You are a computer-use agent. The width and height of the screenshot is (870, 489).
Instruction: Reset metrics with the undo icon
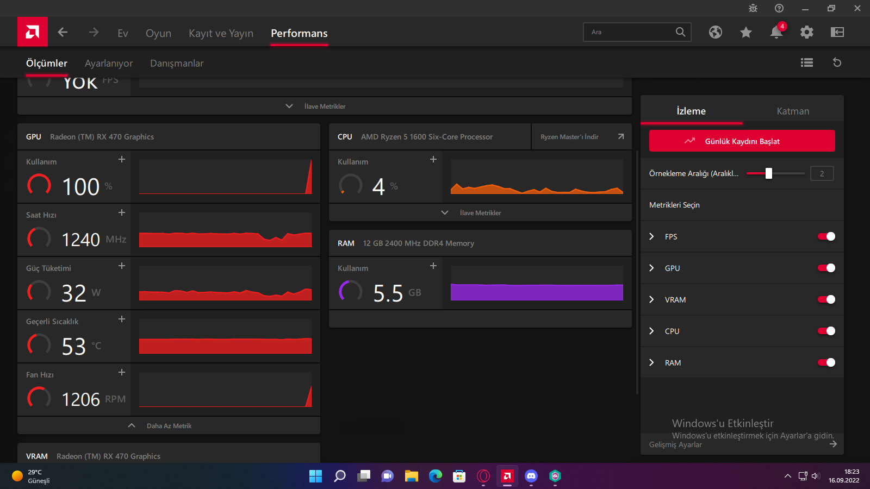click(837, 62)
